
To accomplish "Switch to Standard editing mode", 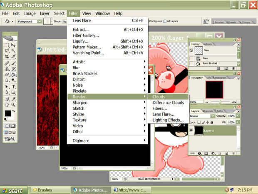I will [7, 126].
